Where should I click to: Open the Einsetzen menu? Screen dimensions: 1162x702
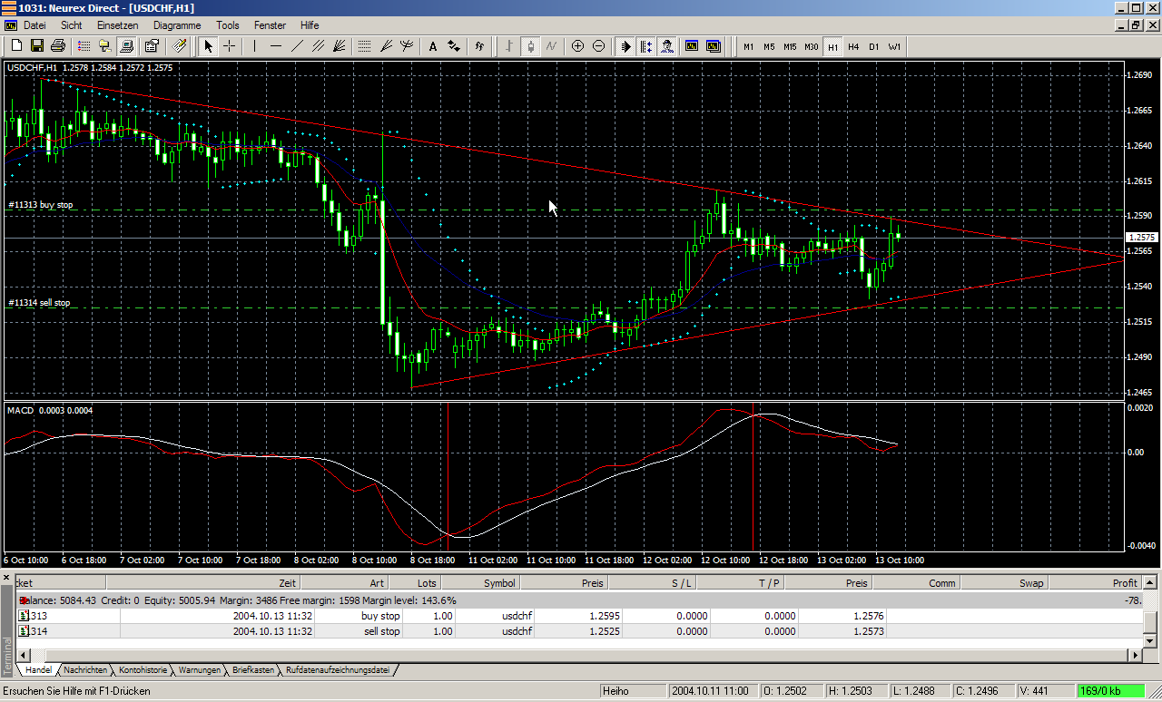pos(118,25)
